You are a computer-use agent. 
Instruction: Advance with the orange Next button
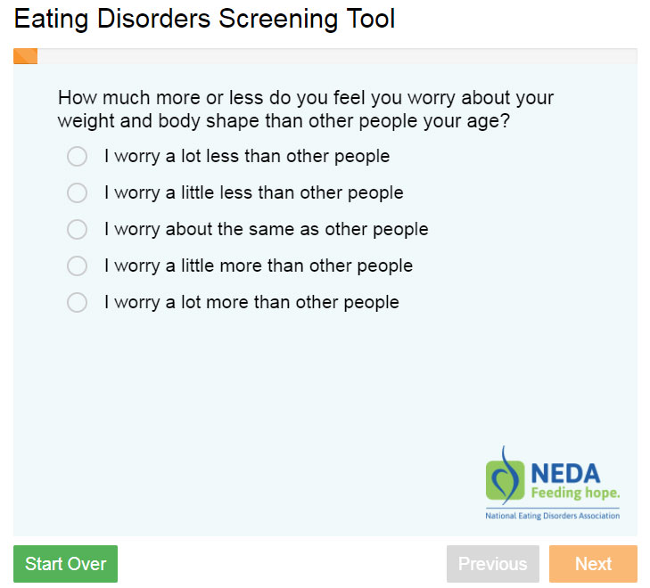click(593, 564)
